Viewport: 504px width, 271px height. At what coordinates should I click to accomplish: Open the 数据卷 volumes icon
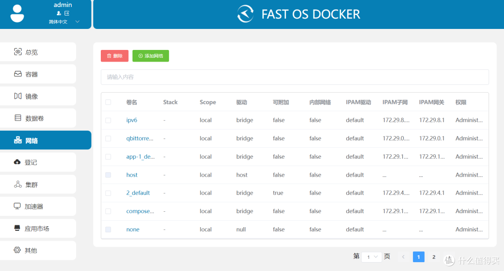coord(18,118)
